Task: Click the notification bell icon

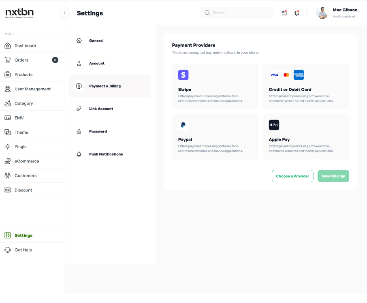Action: (x=297, y=13)
